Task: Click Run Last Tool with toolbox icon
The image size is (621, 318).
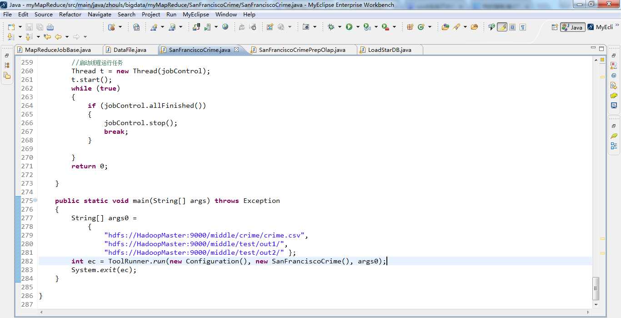Action: [x=386, y=27]
